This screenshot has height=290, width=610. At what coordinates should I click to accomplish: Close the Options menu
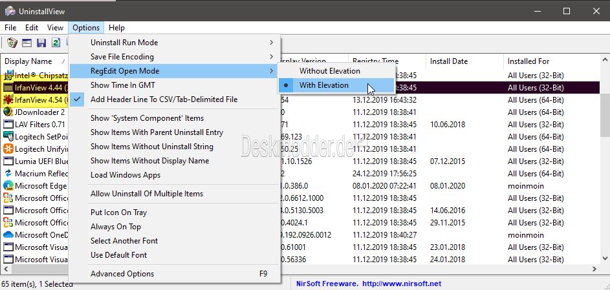tap(86, 28)
